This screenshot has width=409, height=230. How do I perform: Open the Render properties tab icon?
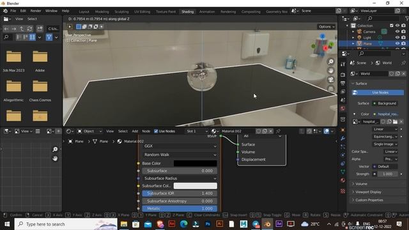[x=343, y=75]
